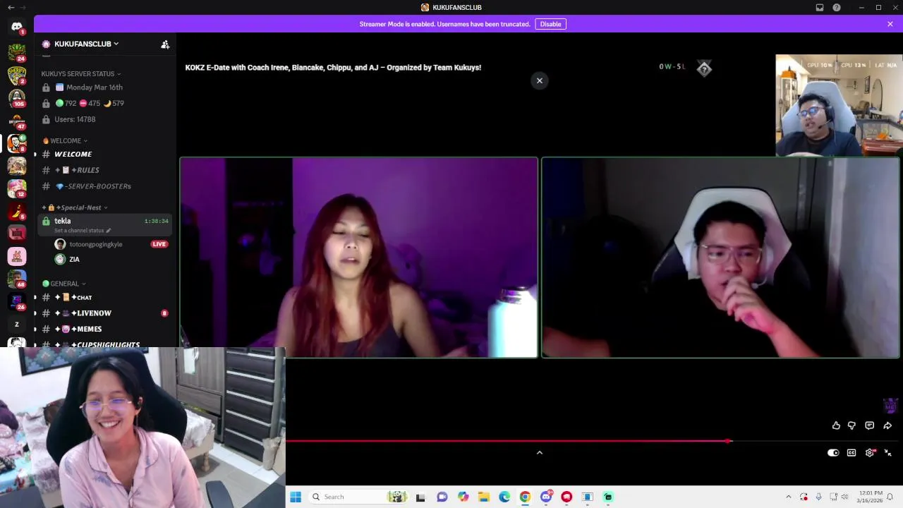903x508 pixels.
Task: Click the Windows taskbar Search box
Action: [358, 497]
